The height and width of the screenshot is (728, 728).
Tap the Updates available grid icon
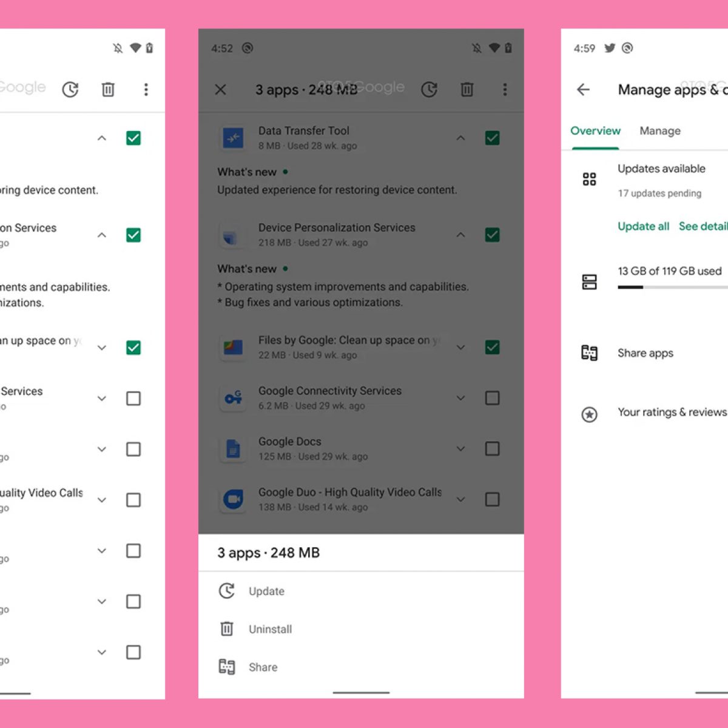[589, 179]
